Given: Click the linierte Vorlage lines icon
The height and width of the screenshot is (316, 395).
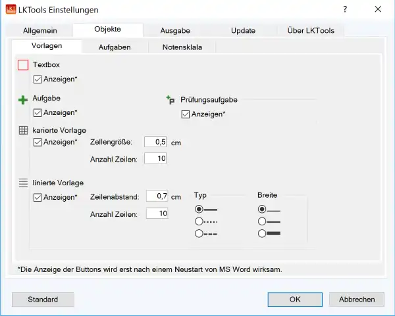Looking at the screenshot, I should (x=23, y=183).
